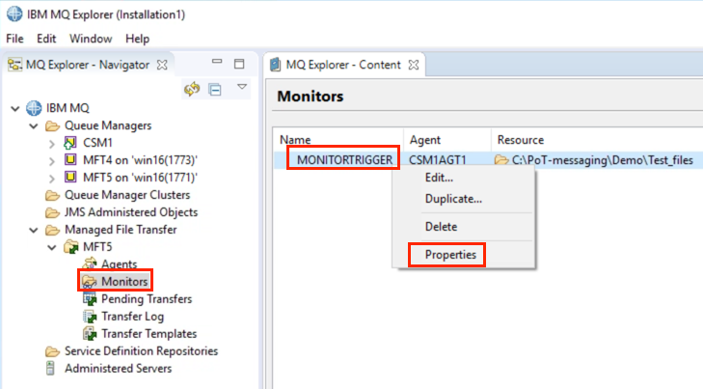Select JMS Administered Objects in the tree
This screenshot has height=389, width=703.
tap(131, 212)
